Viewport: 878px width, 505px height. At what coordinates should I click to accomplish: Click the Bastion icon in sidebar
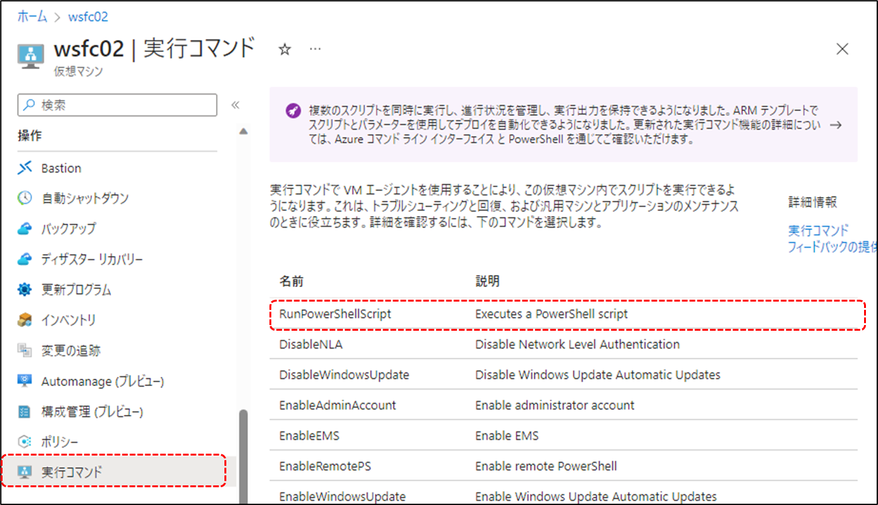coord(25,168)
